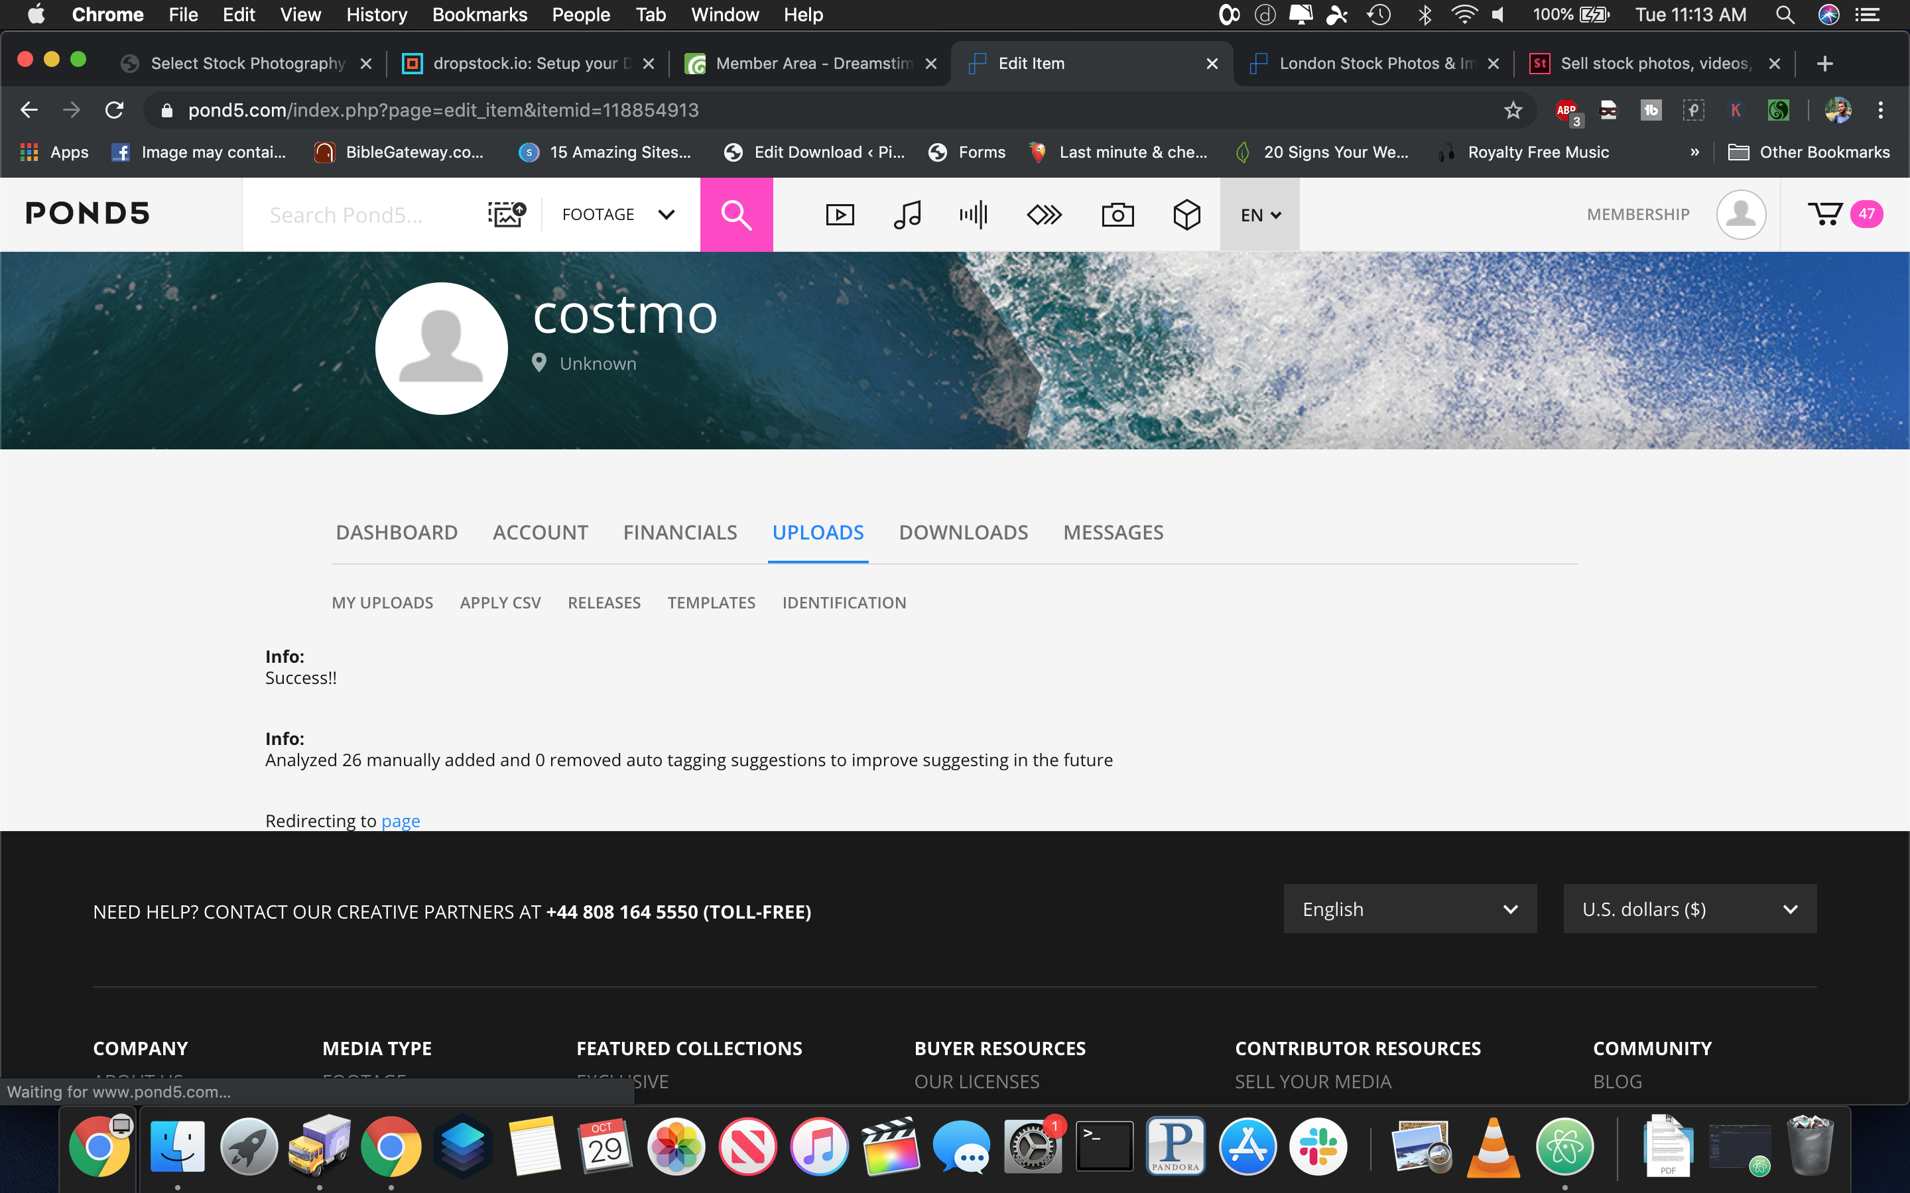Image resolution: width=1910 pixels, height=1193 pixels.
Task: Open the shopping cart icon
Action: pos(1824,214)
